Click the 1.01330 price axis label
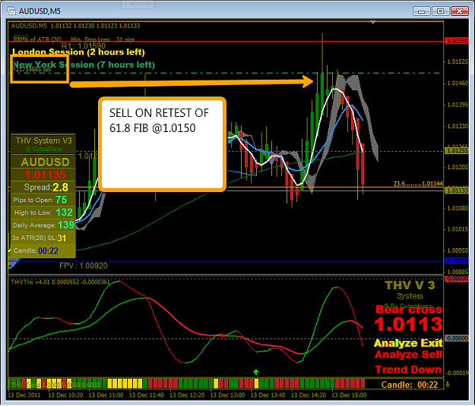The width and height of the screenshot is (475, 406). tap(457, 126)
